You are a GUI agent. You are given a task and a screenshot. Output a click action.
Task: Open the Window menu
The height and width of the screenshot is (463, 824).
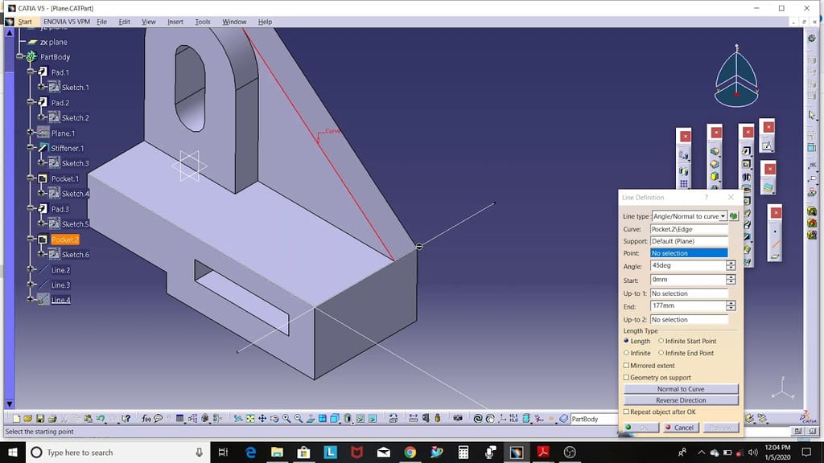(x=233, y=22)
